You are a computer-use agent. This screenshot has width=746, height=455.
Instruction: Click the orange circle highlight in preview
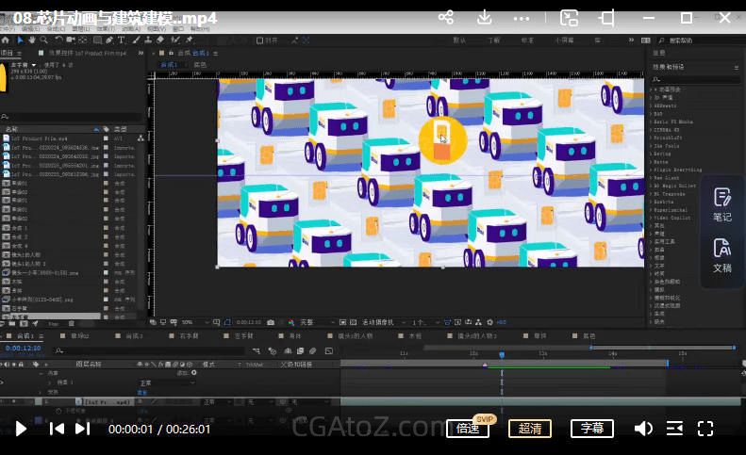click(x=442, y=139)
